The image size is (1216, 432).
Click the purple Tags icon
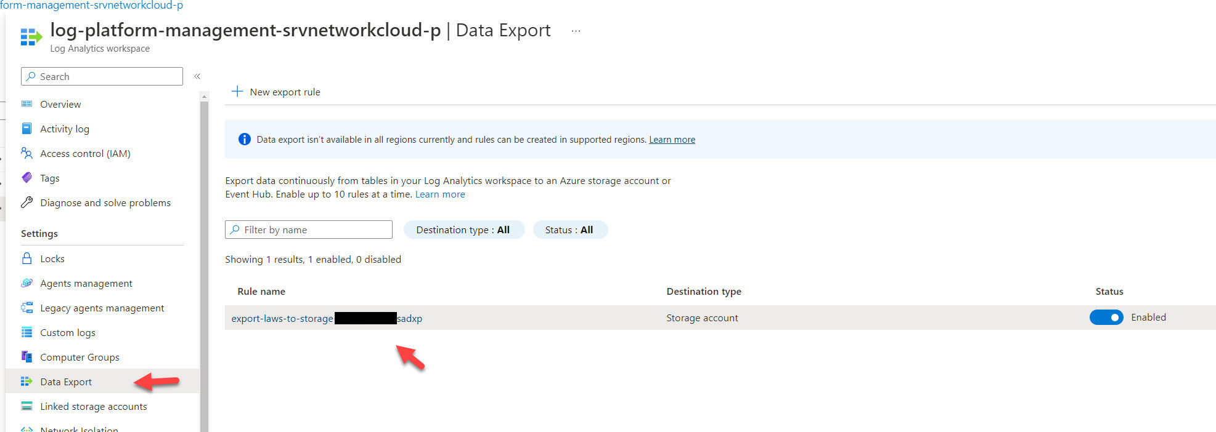point(27,178)
